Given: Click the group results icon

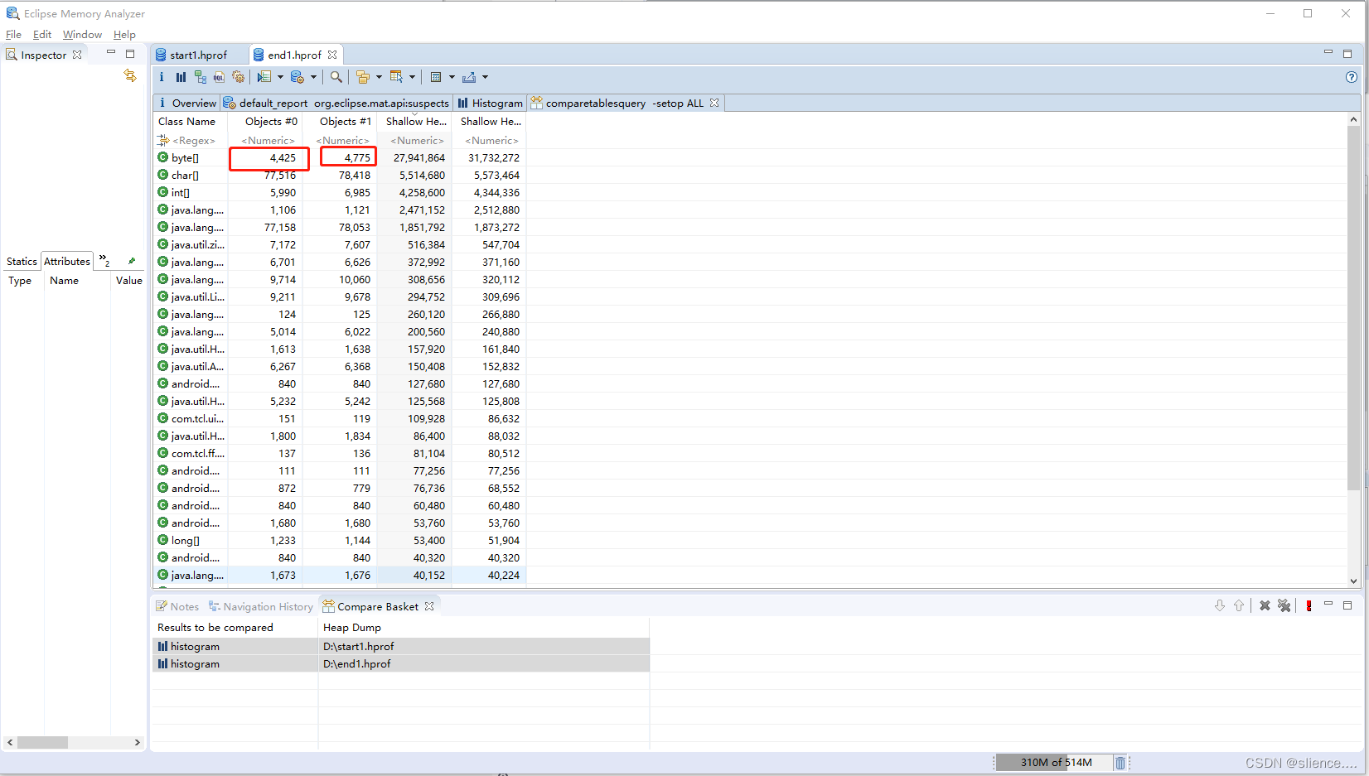Looking at the screenshot, I should (x=363, y=77).
